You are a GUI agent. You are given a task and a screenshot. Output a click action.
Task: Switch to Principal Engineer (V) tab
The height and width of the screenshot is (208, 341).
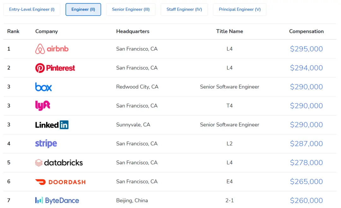(240, 9)
